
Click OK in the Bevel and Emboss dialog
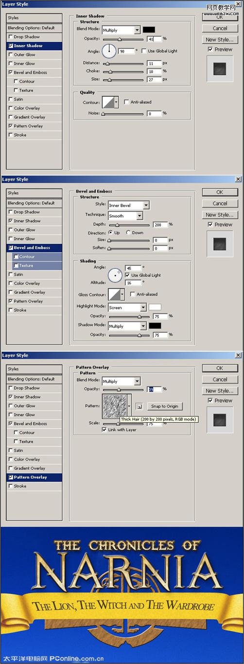[220, 192]
